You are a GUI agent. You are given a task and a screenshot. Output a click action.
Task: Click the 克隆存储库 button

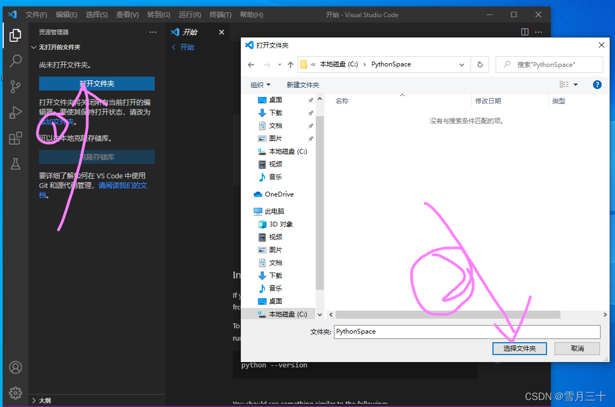(97, 157)
